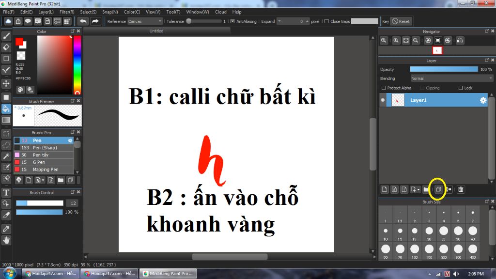Click the Reset key button
Viewport: 496px width, 279px height.
click(401, 21)
